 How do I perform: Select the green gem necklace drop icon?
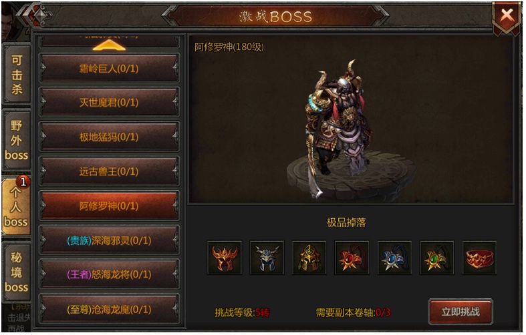436,258
